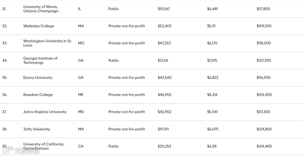Click Tufts' $124,800 salary value
Viewport: 303px width, 156px height.
(x=264, y=129)
